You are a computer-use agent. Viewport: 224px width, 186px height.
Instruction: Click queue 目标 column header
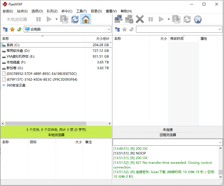(x=42, y=142)
